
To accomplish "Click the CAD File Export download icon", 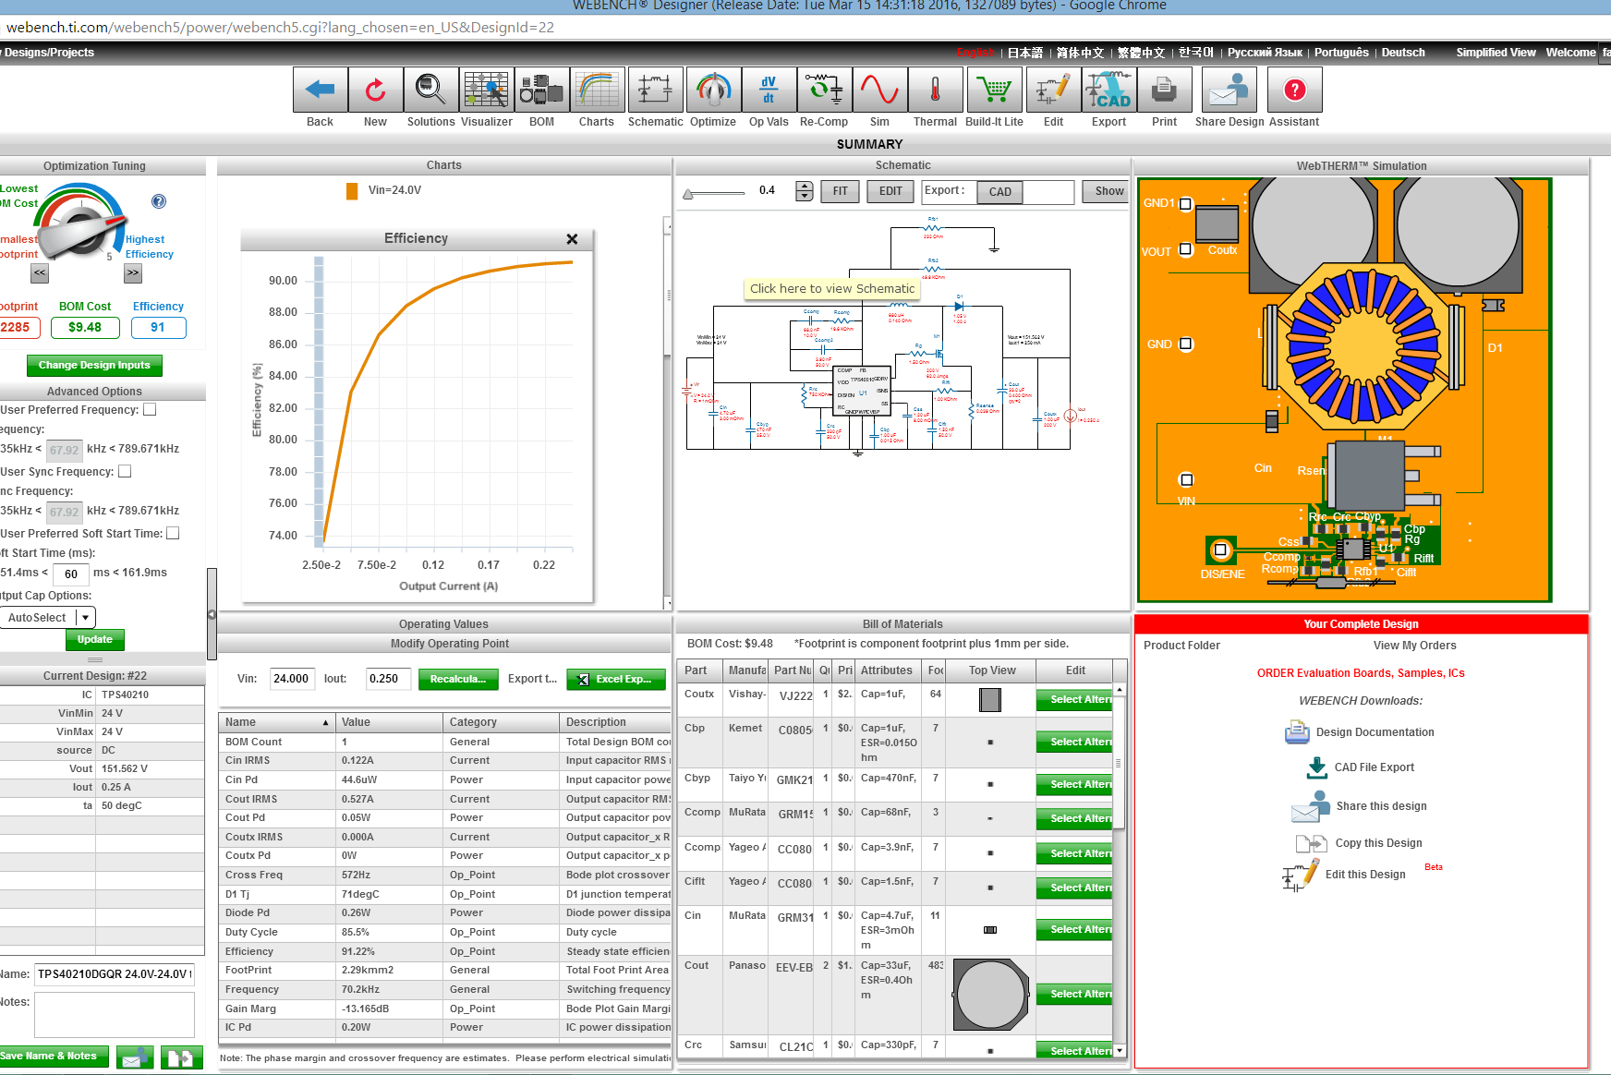I will [x=1317, y=767].
